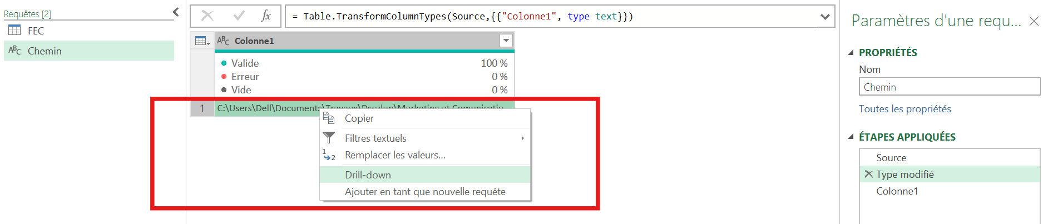Confirm the formula with the checkmark icon
Image resolution: width=1053 pixels, height=224 pixels.
[239, 16]
